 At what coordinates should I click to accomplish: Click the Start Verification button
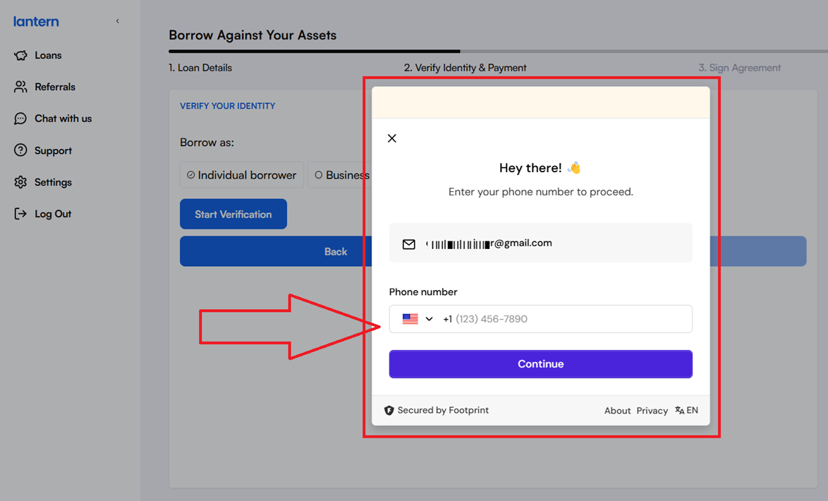pos(233,214)
